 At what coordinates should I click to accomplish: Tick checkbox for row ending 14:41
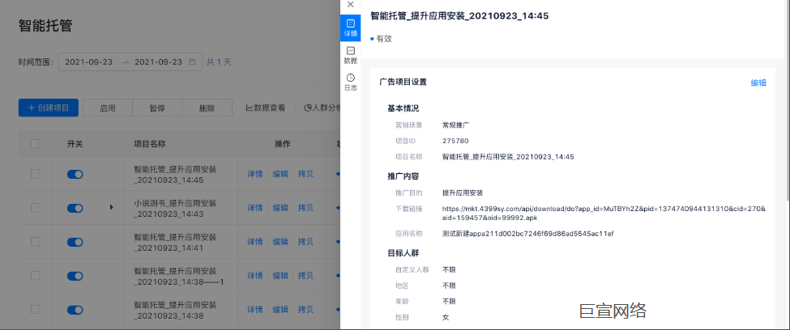tap(36, 242)
